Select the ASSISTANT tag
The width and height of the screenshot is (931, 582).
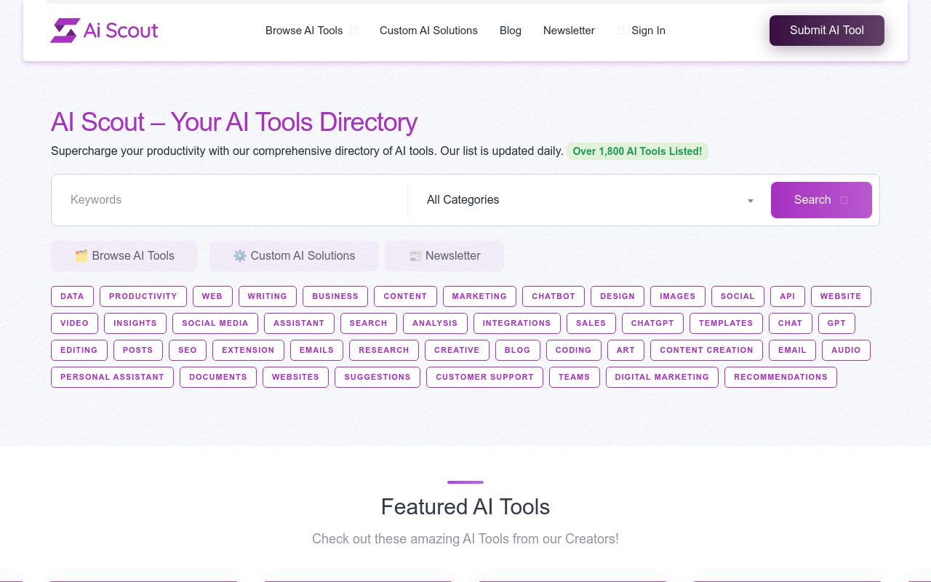pos(299,323)
